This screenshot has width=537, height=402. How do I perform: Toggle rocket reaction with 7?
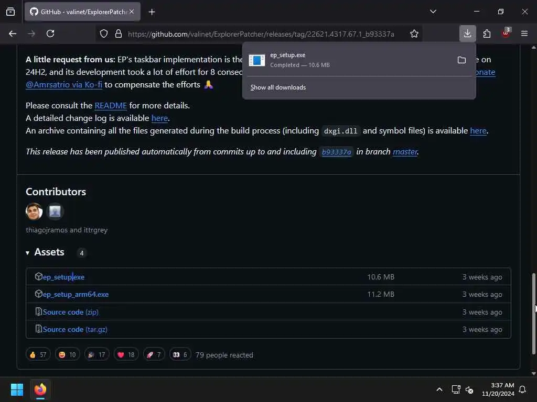[x=154, y=355]
